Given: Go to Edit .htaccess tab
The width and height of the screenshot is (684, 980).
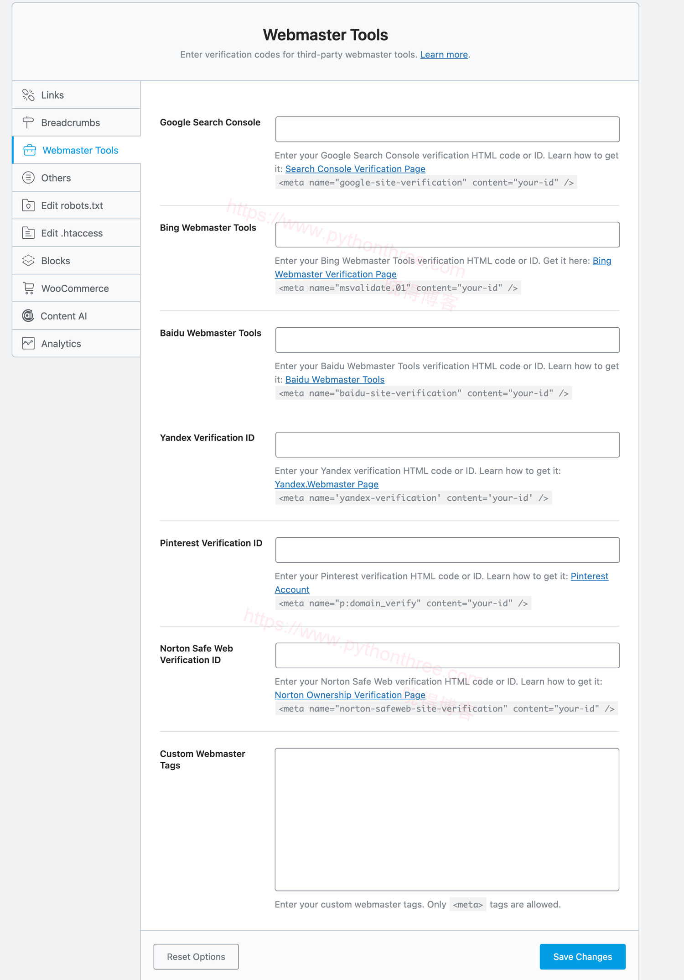Looking at the screenshot, I should point(76,233).
